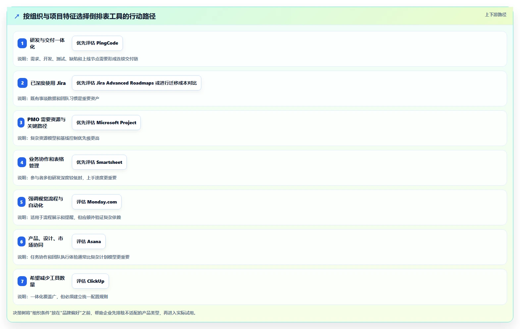Click the 产品、设计、市场协同 label
Screen dimensions: 520x329
coord(46,241)
